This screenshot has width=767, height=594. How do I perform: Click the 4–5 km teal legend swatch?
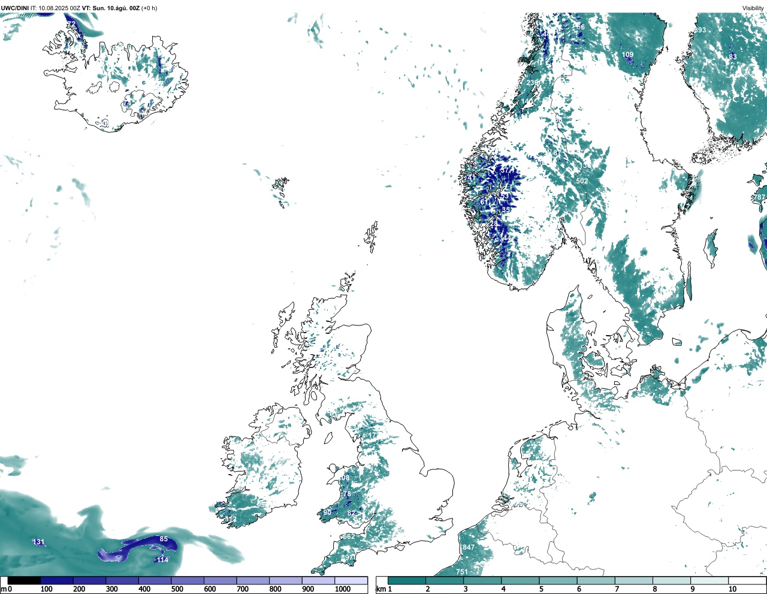[x=521, y=580]
